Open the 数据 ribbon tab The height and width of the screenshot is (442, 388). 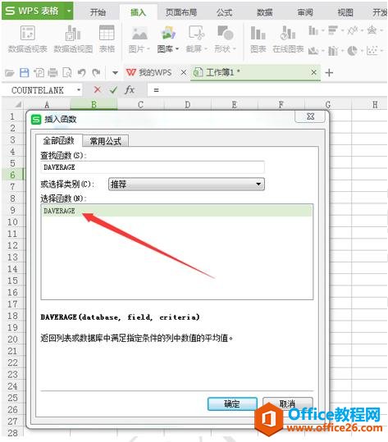pos(264,12)
